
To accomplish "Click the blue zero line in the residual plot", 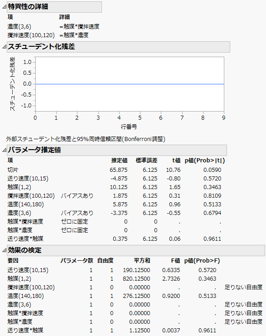I will coord(130,84).
